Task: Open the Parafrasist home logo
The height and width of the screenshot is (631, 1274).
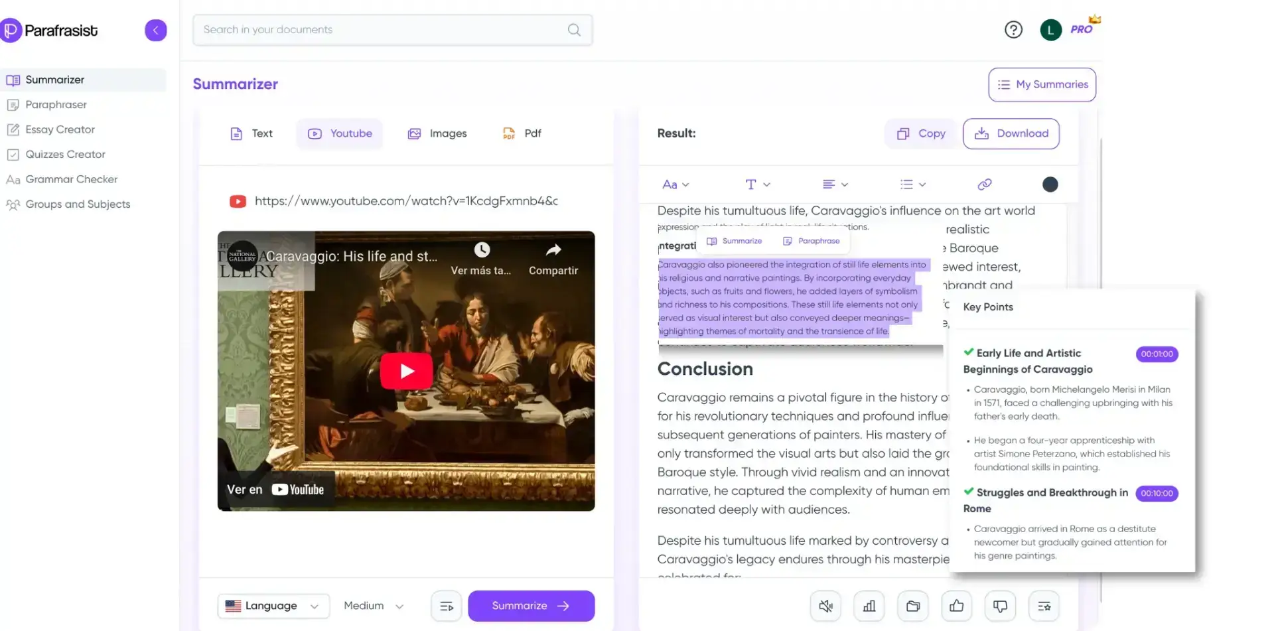Action: coord(50,31)
